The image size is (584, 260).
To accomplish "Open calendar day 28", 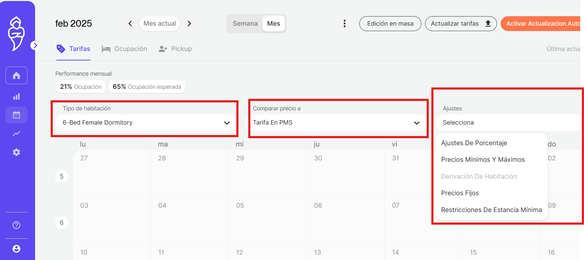I will tap(190, 173).
